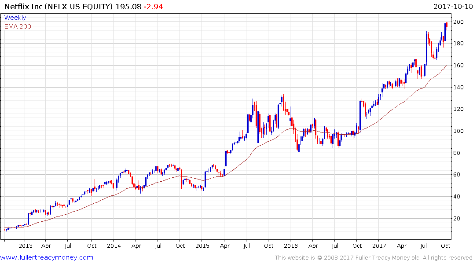Click the Netflix Inc chart title
The height and width of the screenshot is (264, 473).
(59, 7)
